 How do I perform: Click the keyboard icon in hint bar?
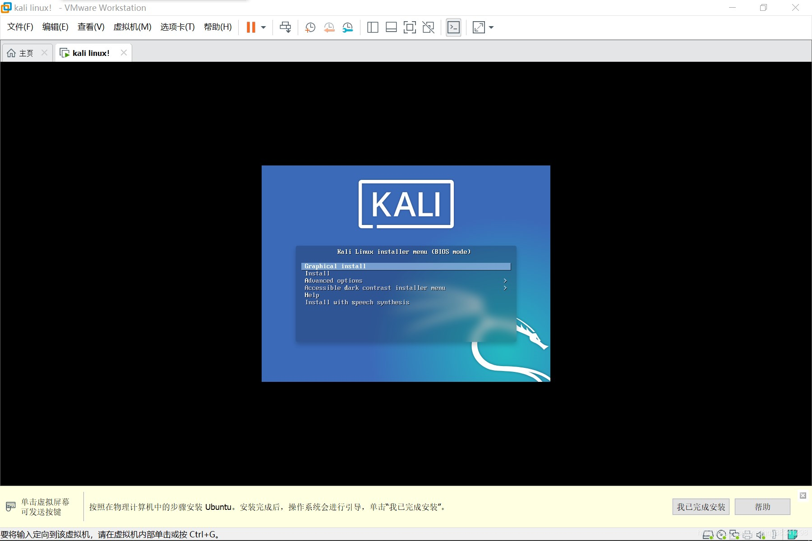tap(11, 506)
